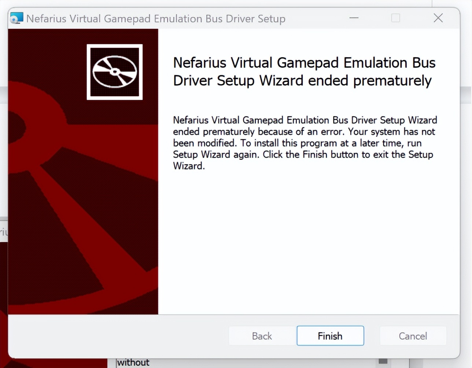This screenshot has width=472, height=368.
Task: Click the Finish button to exit setup
Action: point(330,336)
